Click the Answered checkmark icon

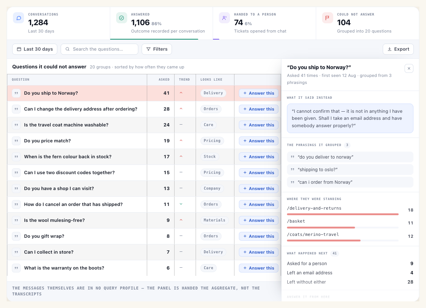coord(121,18)
